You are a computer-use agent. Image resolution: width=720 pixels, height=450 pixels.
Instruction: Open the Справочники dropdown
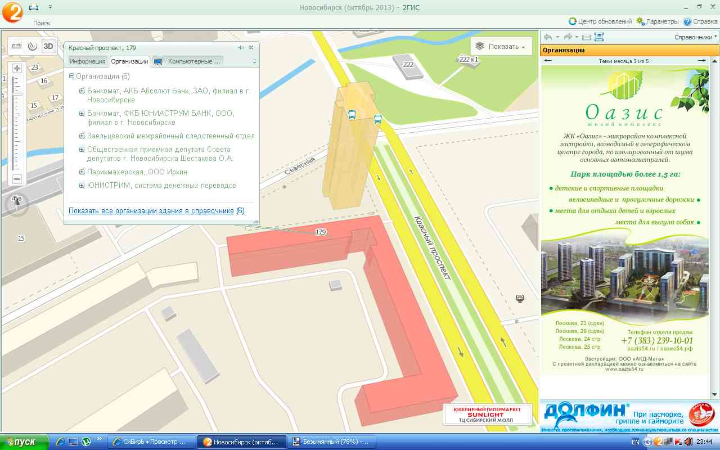(x=696, y=37)
